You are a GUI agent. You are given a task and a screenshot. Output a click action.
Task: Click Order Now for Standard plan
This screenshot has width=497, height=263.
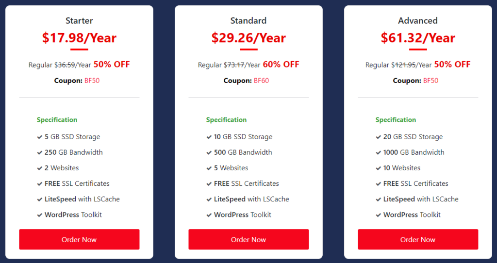coord(248,239)
